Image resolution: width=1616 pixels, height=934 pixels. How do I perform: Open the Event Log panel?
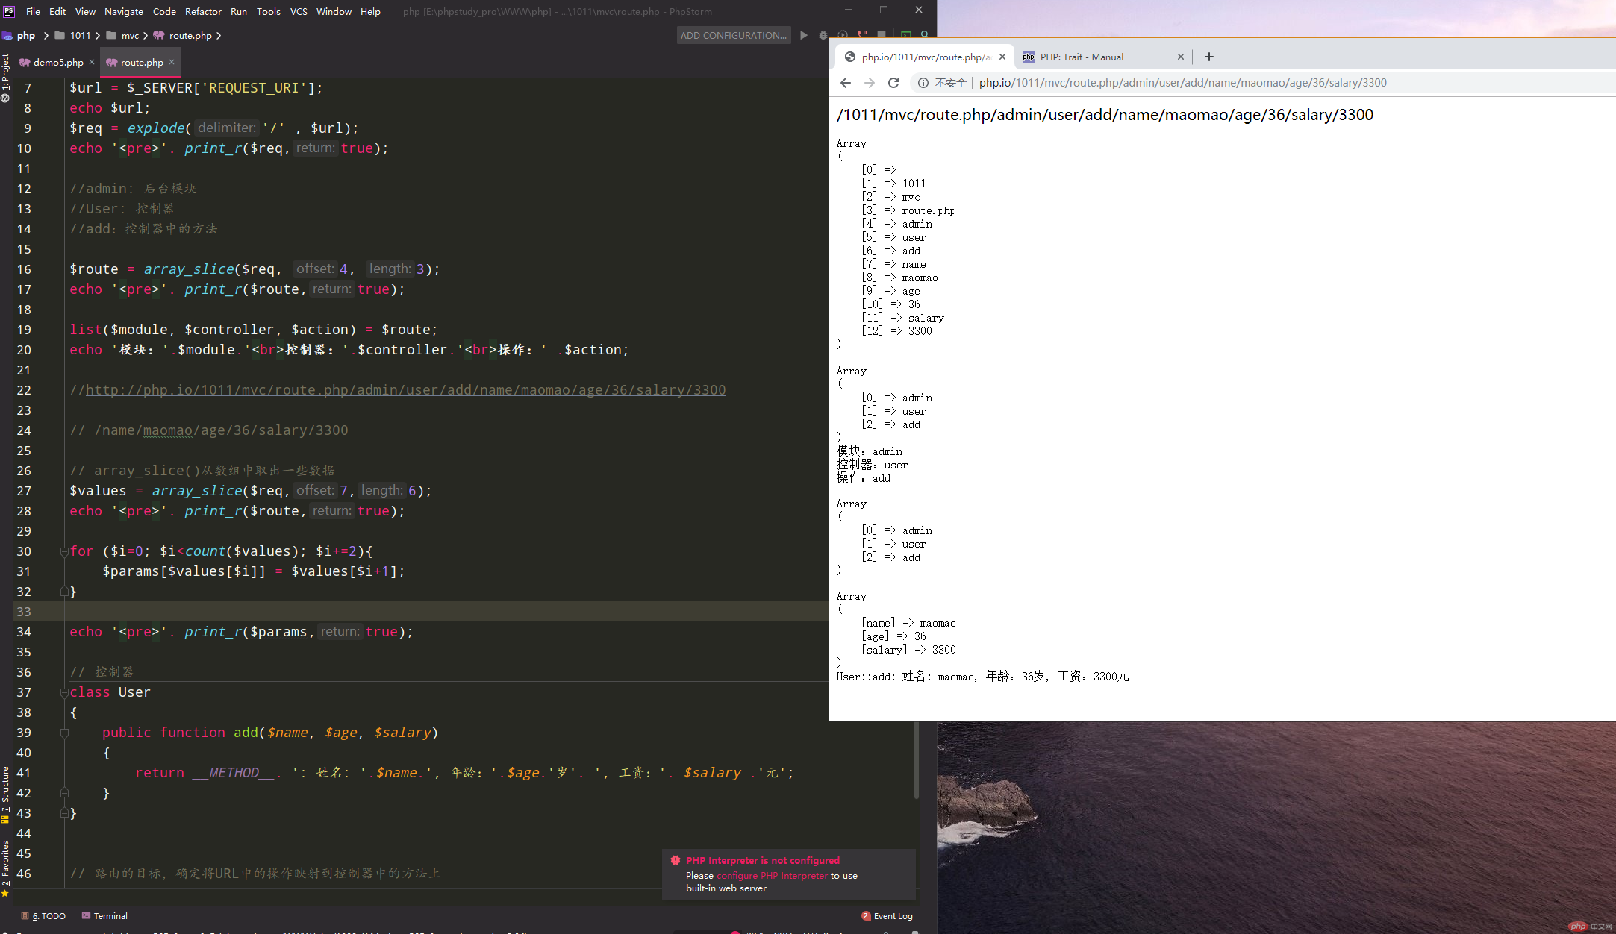(x=887, y=916)
